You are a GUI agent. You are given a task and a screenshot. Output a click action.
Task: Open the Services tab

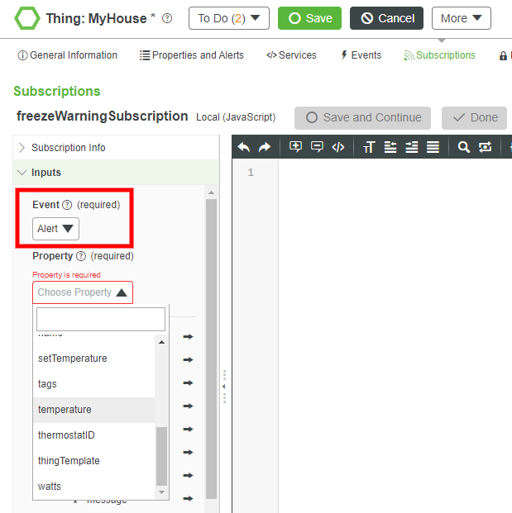(x=291, y=55)
